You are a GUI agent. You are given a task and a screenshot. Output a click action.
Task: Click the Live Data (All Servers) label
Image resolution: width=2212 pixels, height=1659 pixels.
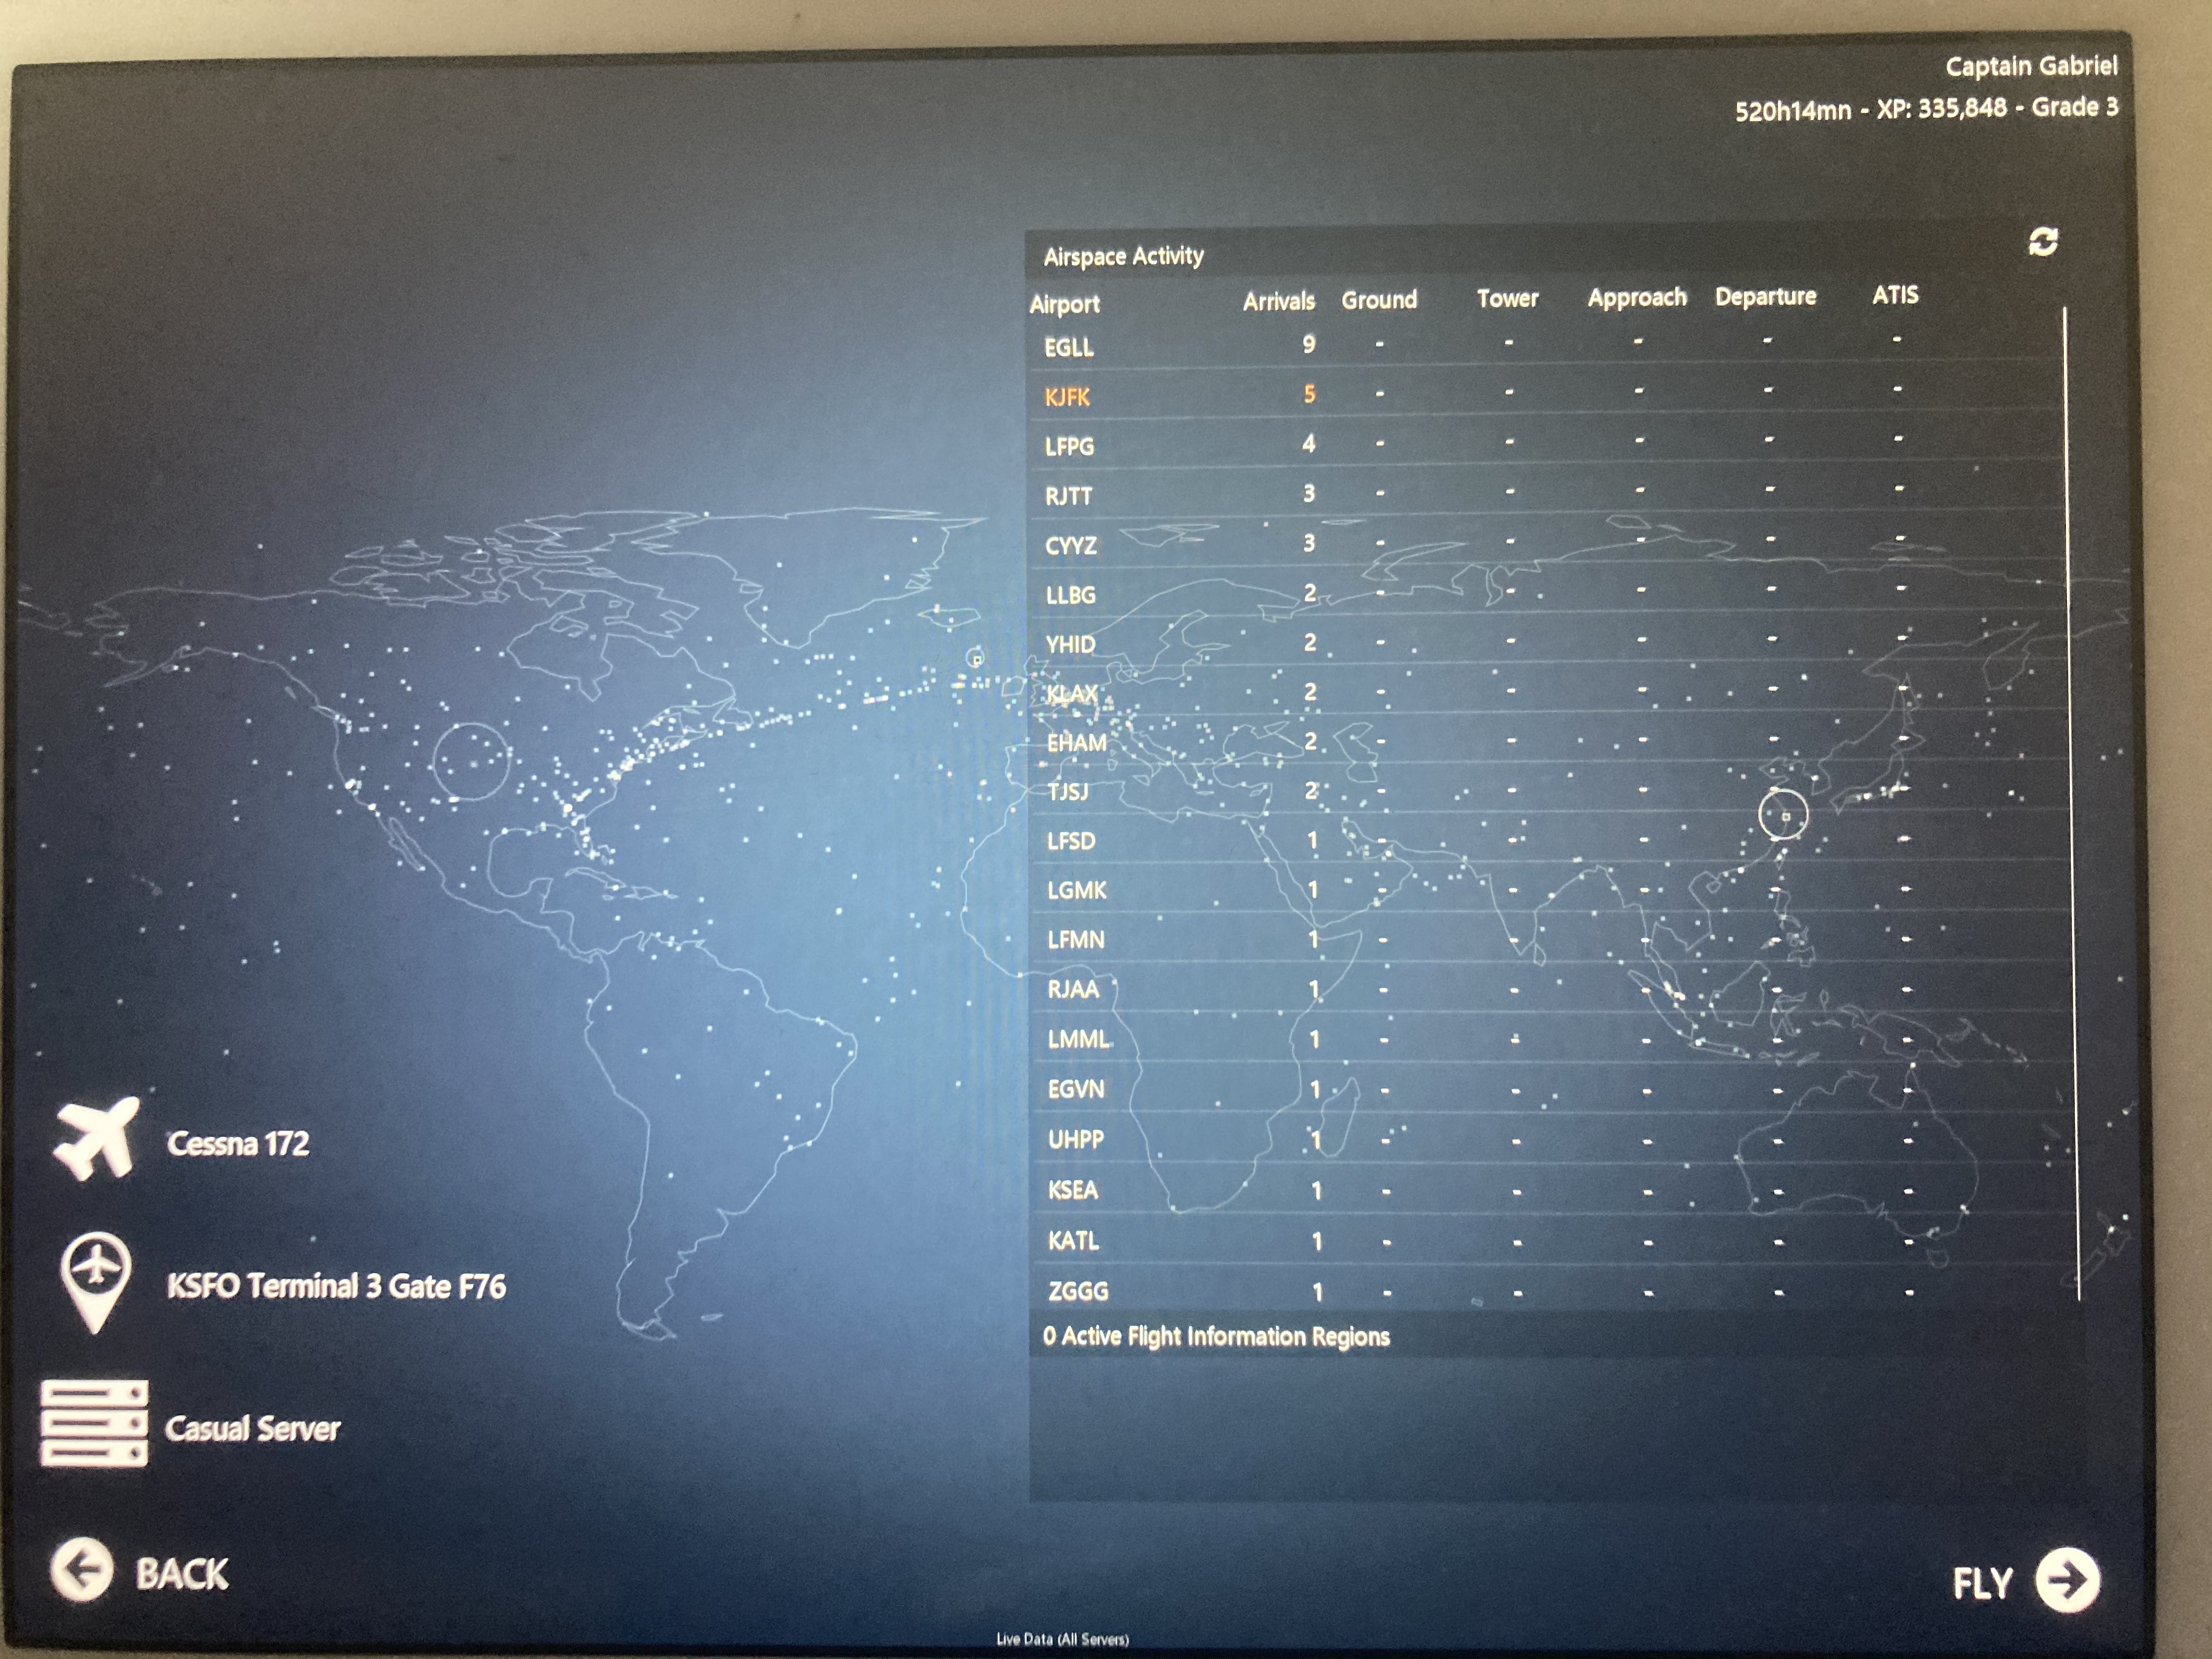pyautogui.click(x=1062, y=1639)
